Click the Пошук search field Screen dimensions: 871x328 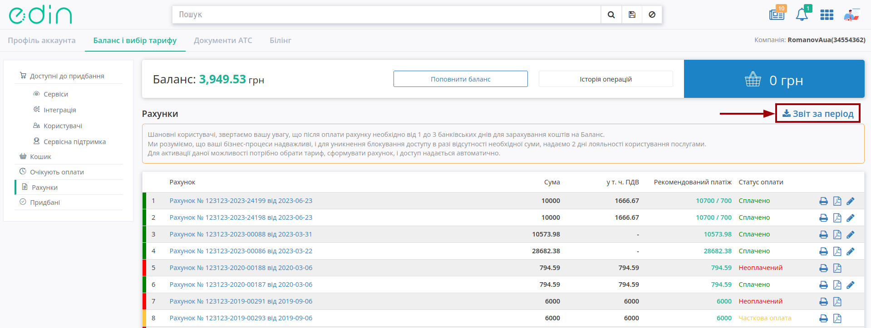[x=386, y=14]
